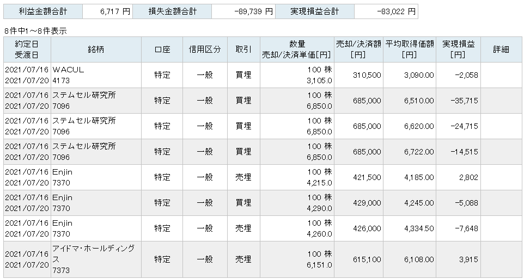The image size is (524, 279).
Task: Click stock code 4173
Action: coord(61,80)
